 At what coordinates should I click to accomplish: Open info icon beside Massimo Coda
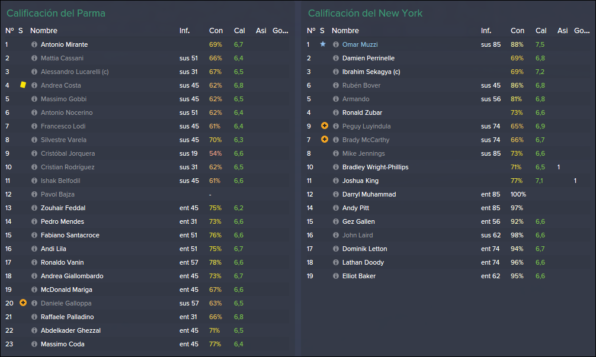pyautogui.click(x=34, y=344)
